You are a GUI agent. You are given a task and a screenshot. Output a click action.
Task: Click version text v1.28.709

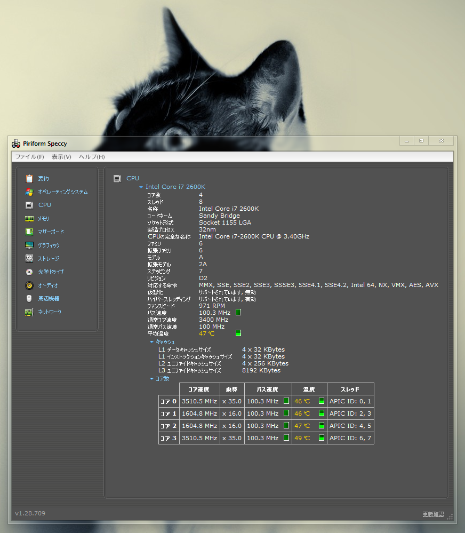(x=30, y=513)
